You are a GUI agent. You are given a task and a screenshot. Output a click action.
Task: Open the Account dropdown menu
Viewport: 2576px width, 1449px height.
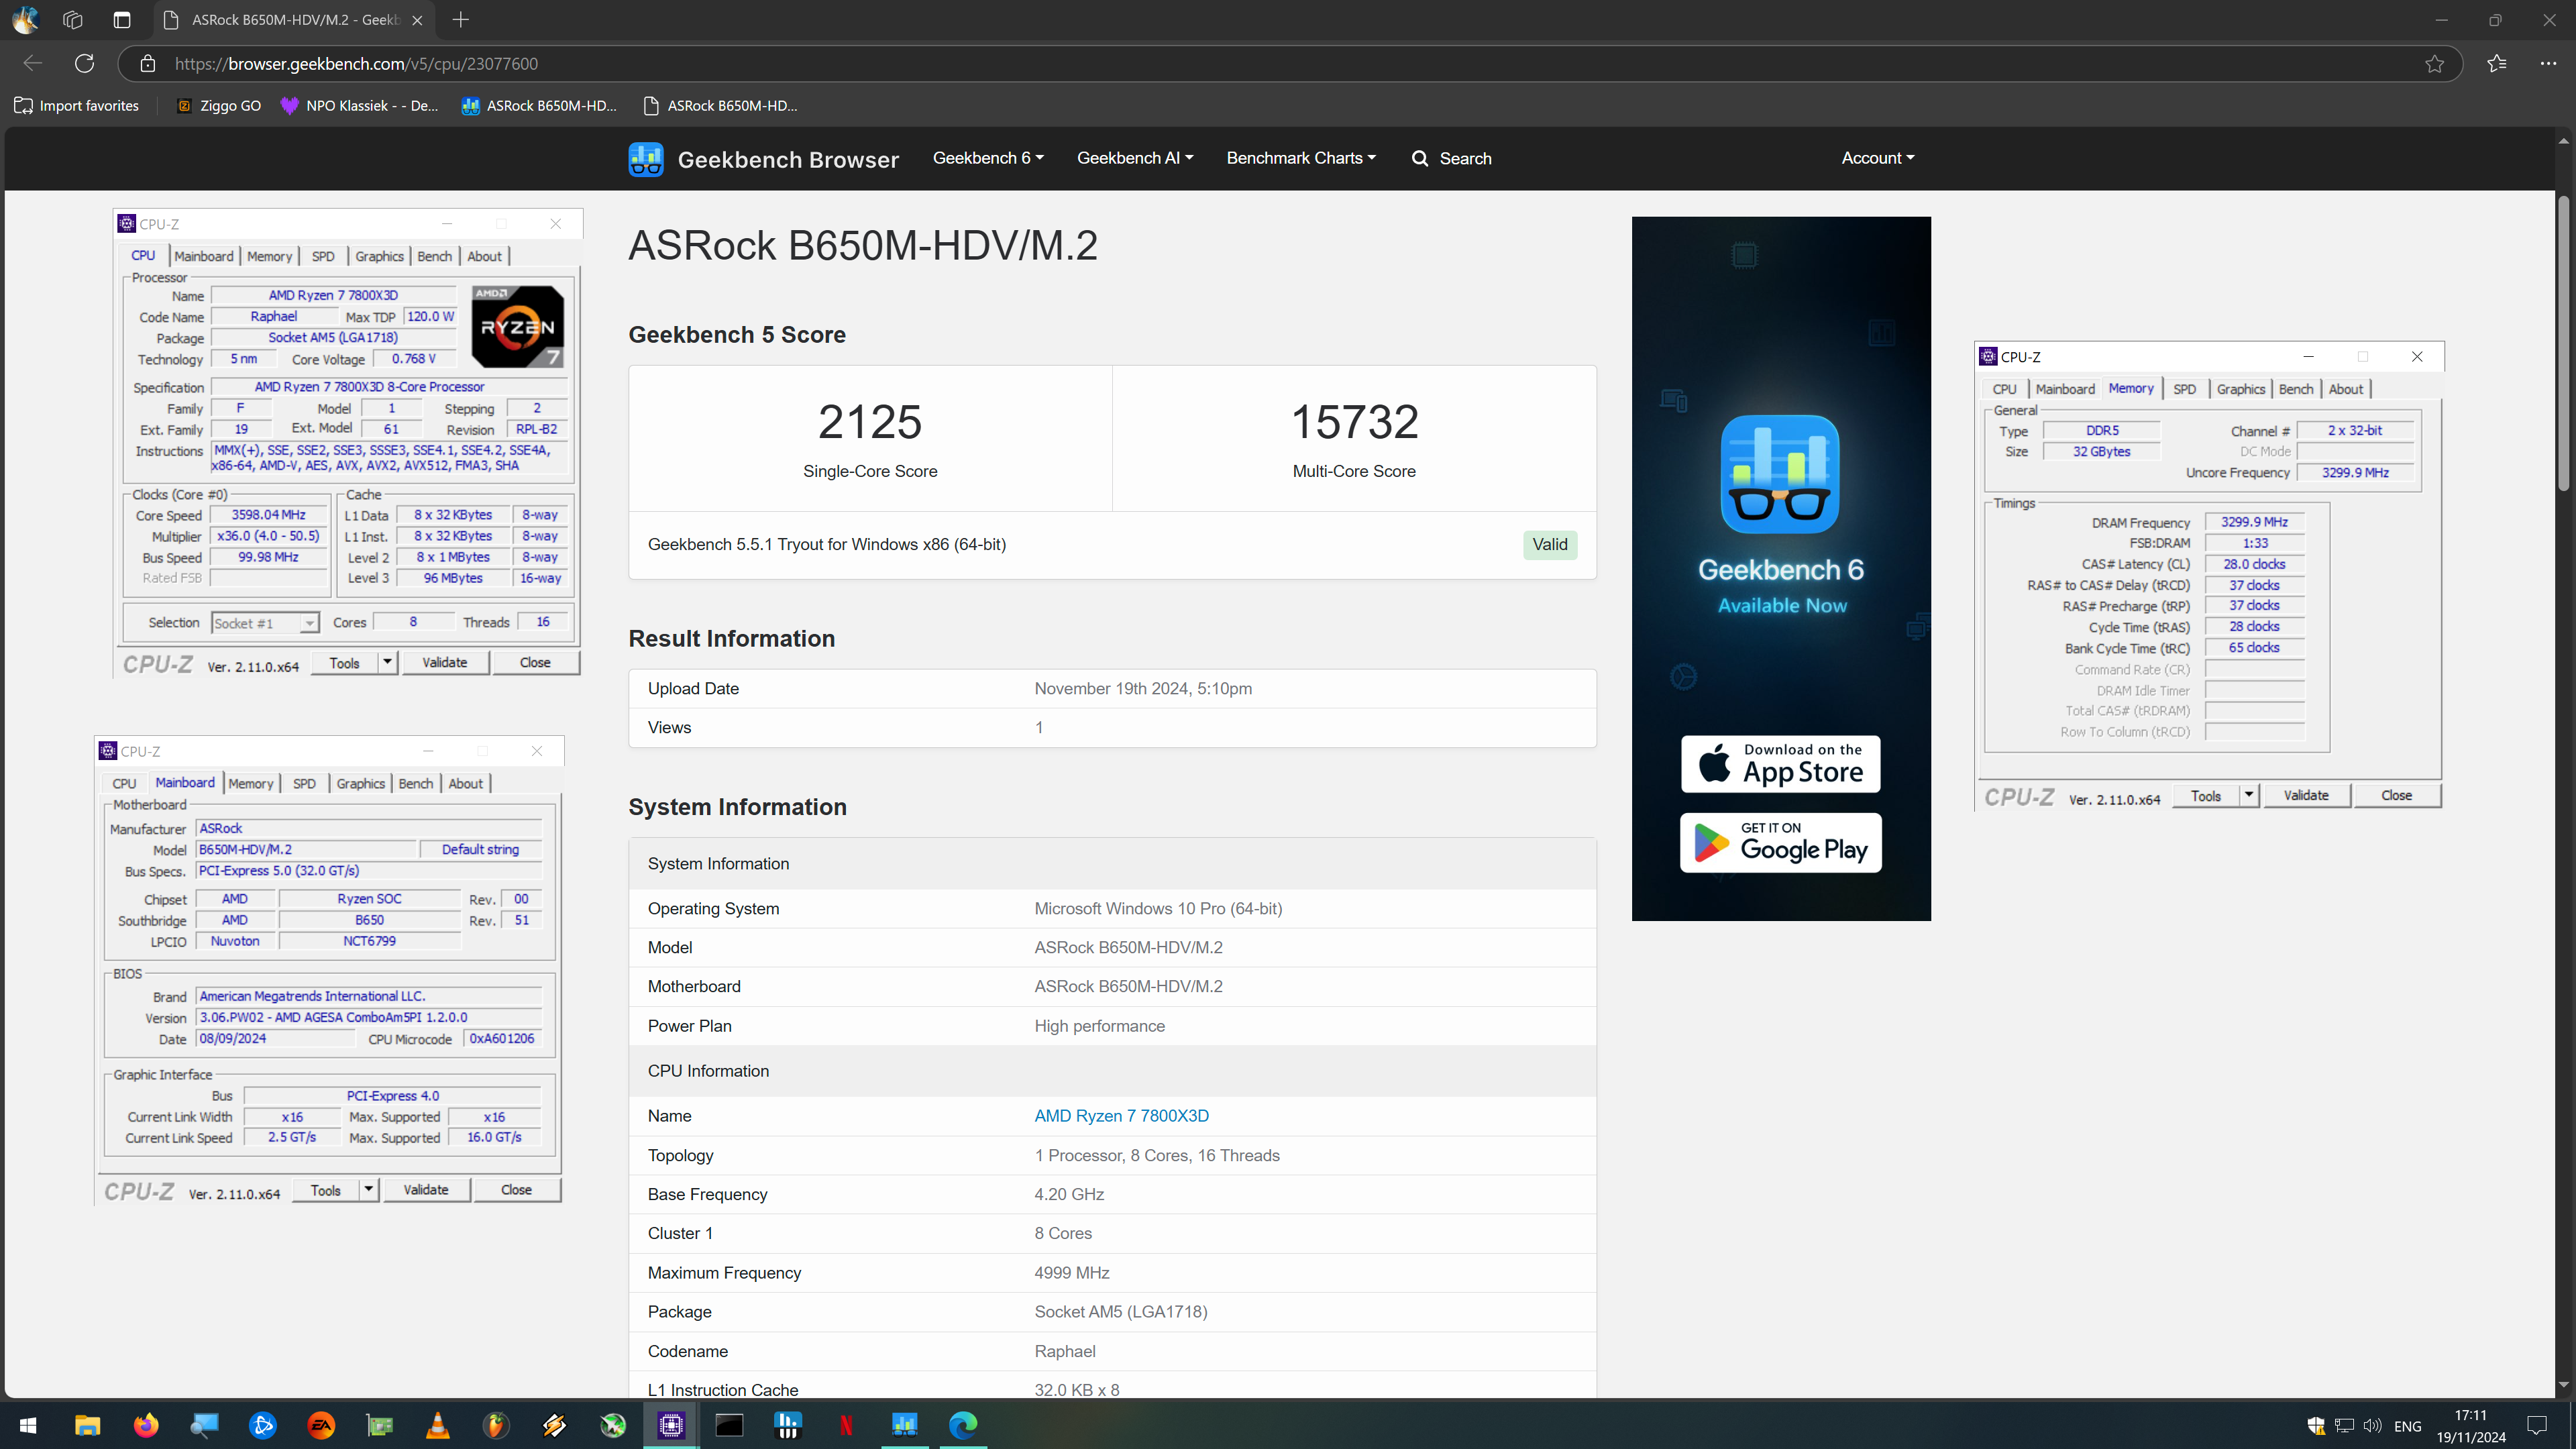[1878, 158]
